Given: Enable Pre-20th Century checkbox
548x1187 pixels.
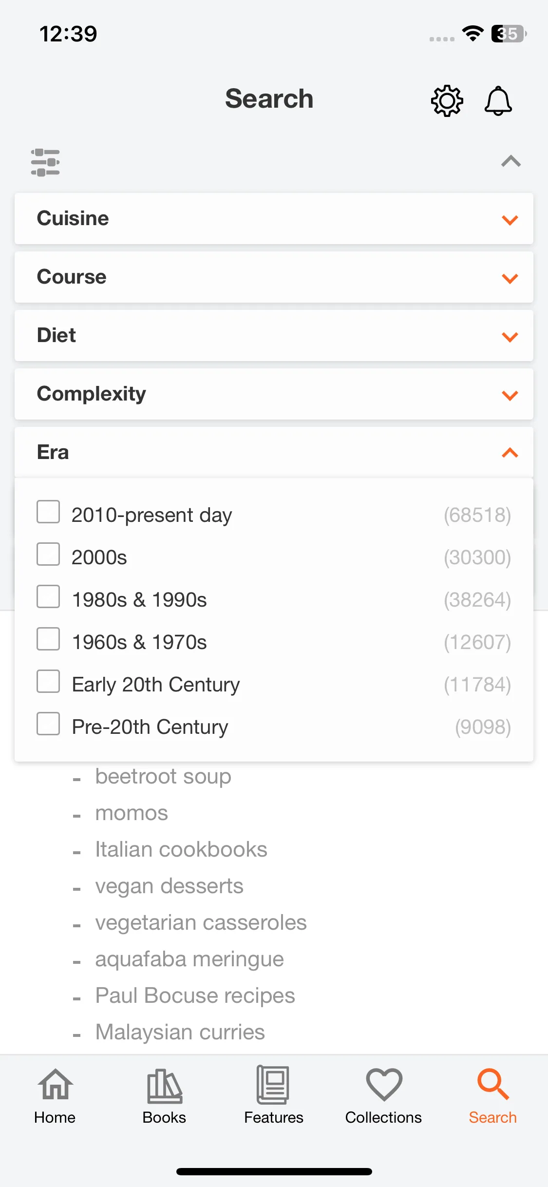Looking at the screenshot, I should (x=48, y=724).
